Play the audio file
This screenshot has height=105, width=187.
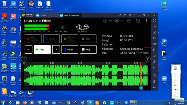tap(42, 49)
